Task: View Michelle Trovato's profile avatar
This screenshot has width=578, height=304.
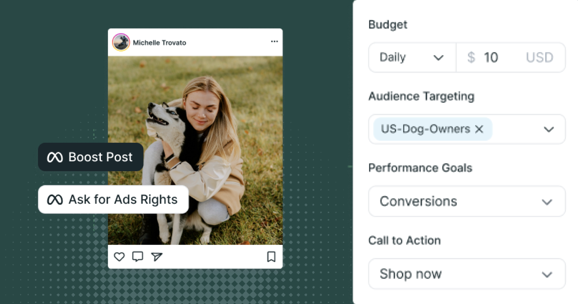Action: pyautogui.click(x=121, y=42)
